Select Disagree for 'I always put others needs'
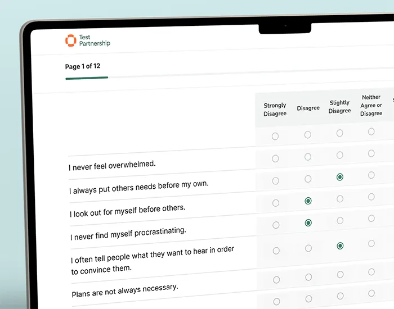Screen dimensions: 394x309 (308, 179)
